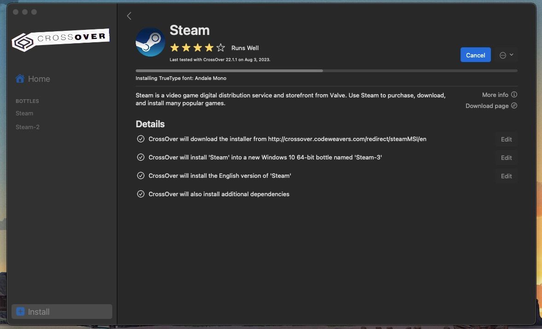The height and width of the screenshot is (329, 542).
Task: Open the dropdown chevron beside the ellipsis button
Action: pyautogui.click(x=511, y=55)
